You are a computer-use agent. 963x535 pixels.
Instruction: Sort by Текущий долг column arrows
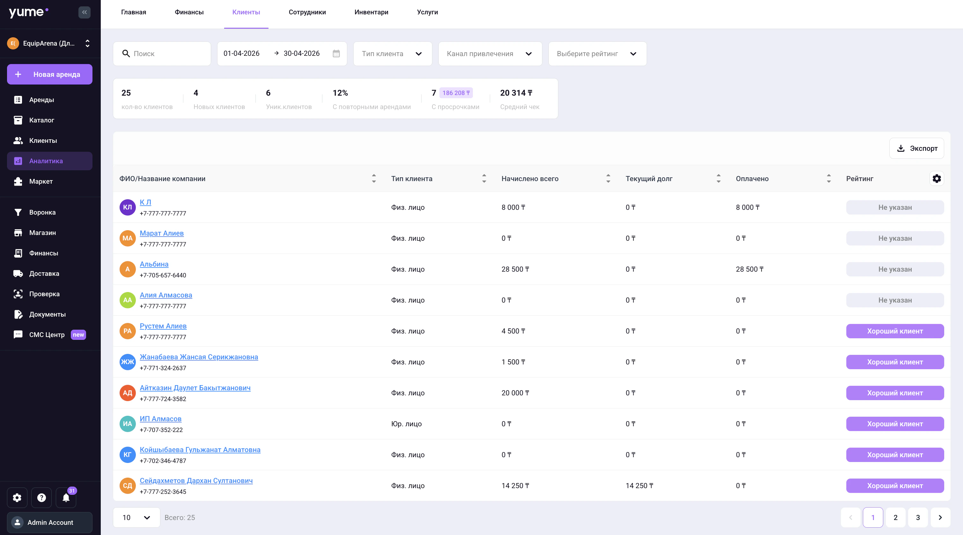pyautogui.click(x=718, y=179)
